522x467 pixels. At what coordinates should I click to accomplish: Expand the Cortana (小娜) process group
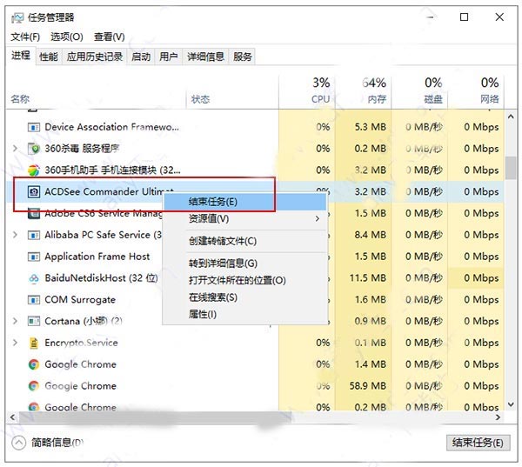[15, 321]
